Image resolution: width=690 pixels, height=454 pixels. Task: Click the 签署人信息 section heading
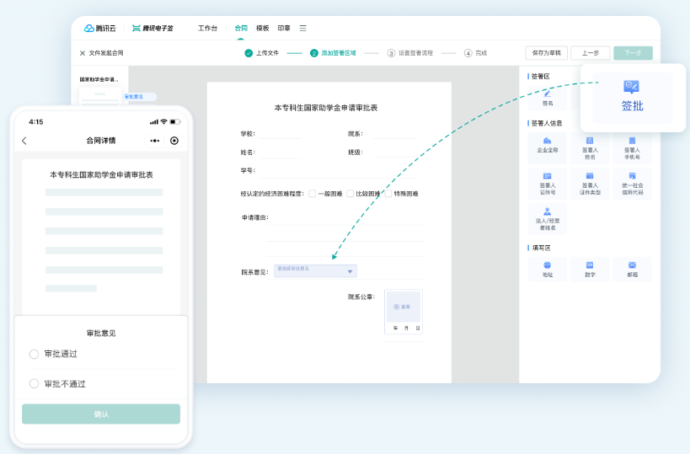pos(546,123)
